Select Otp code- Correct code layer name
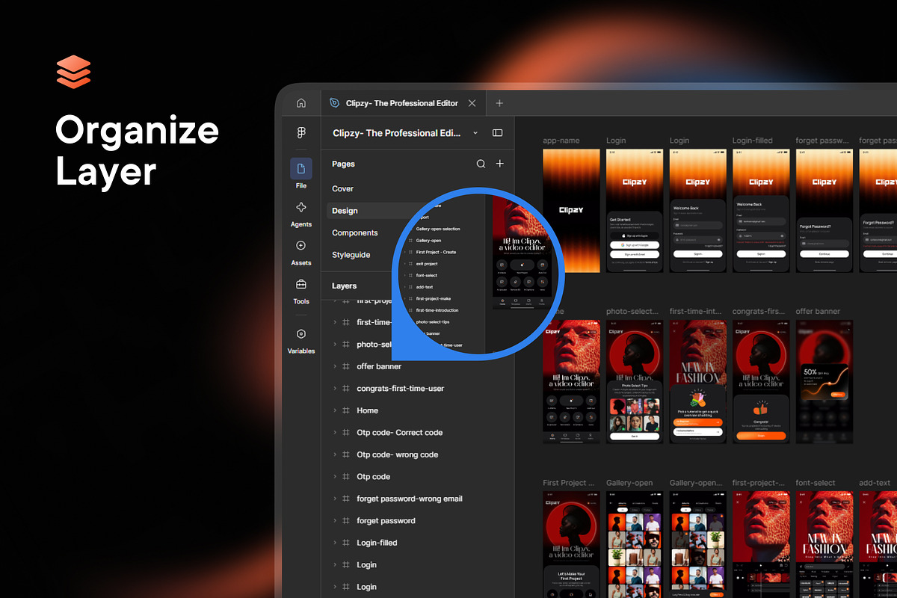 pos(400,433)
